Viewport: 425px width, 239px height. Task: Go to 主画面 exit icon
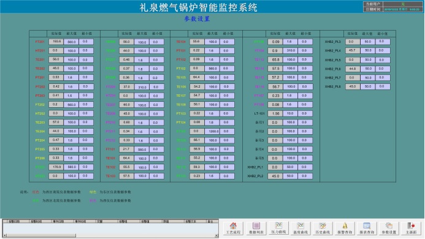tap(411, 229)
